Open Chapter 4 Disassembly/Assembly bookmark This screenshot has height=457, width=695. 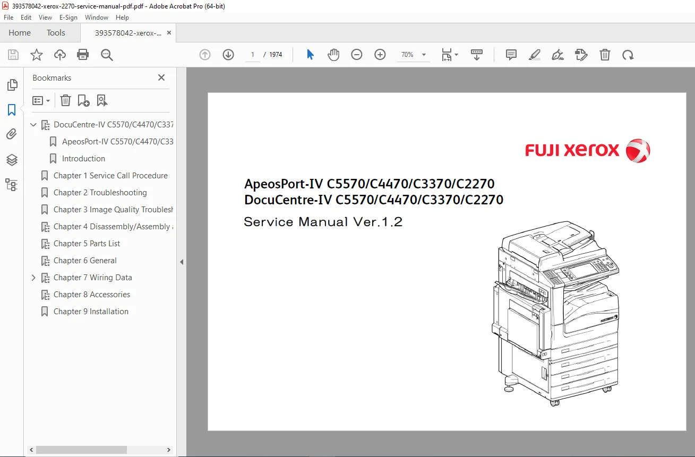pos(113,227)
